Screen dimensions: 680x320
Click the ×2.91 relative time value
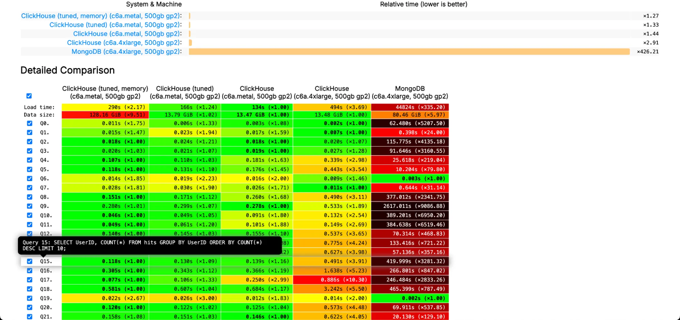[651, 43]
